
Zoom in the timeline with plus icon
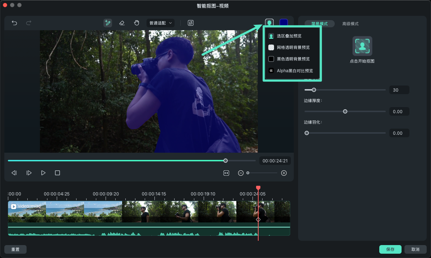pos(284,173)
